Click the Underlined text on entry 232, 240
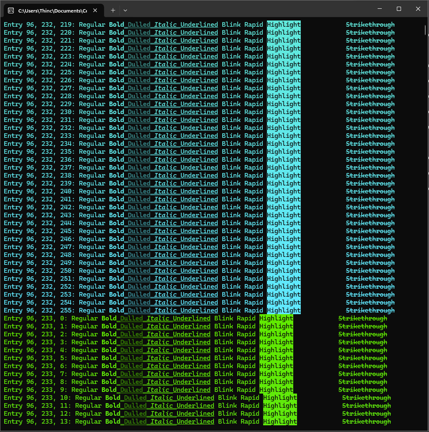Image resolution: width=429 pixels, height=432 pixels. click(199, 191)
